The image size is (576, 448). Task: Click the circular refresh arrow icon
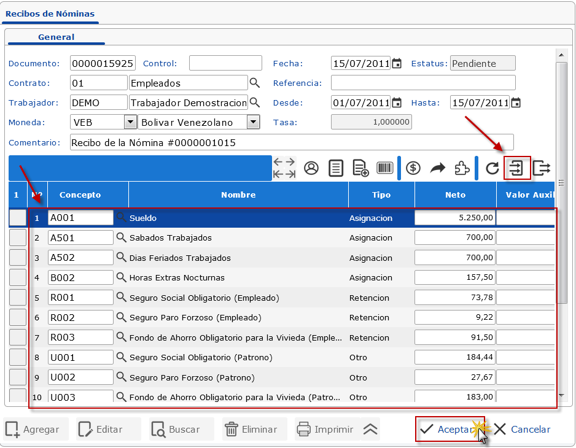(x=492, y=168)
